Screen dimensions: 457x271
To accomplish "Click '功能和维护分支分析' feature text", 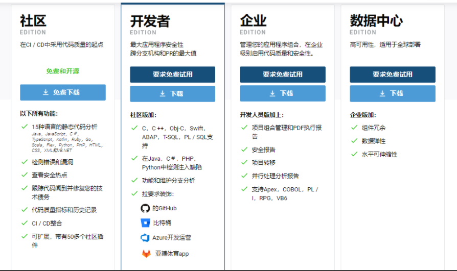I will (169, 181).
